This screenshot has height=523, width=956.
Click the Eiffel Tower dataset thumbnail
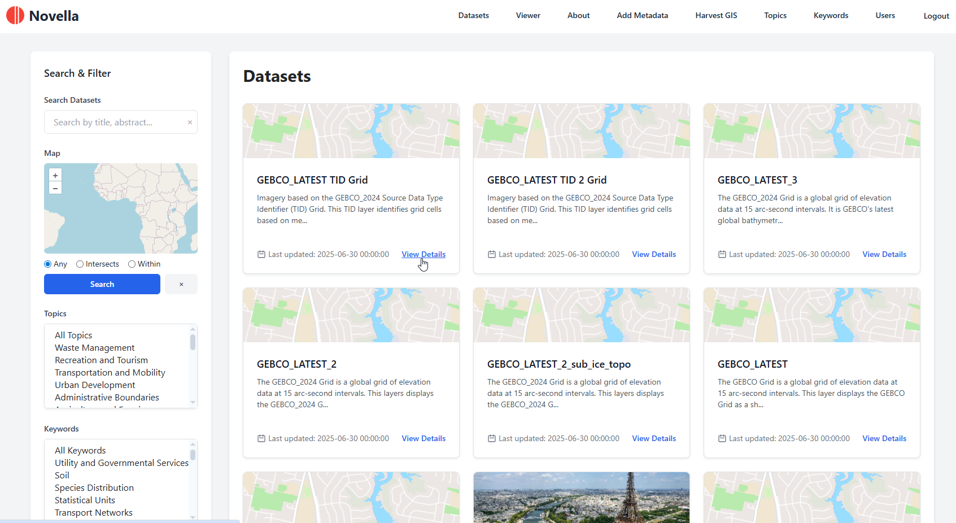pyautogui.click(x=581, y=497)
